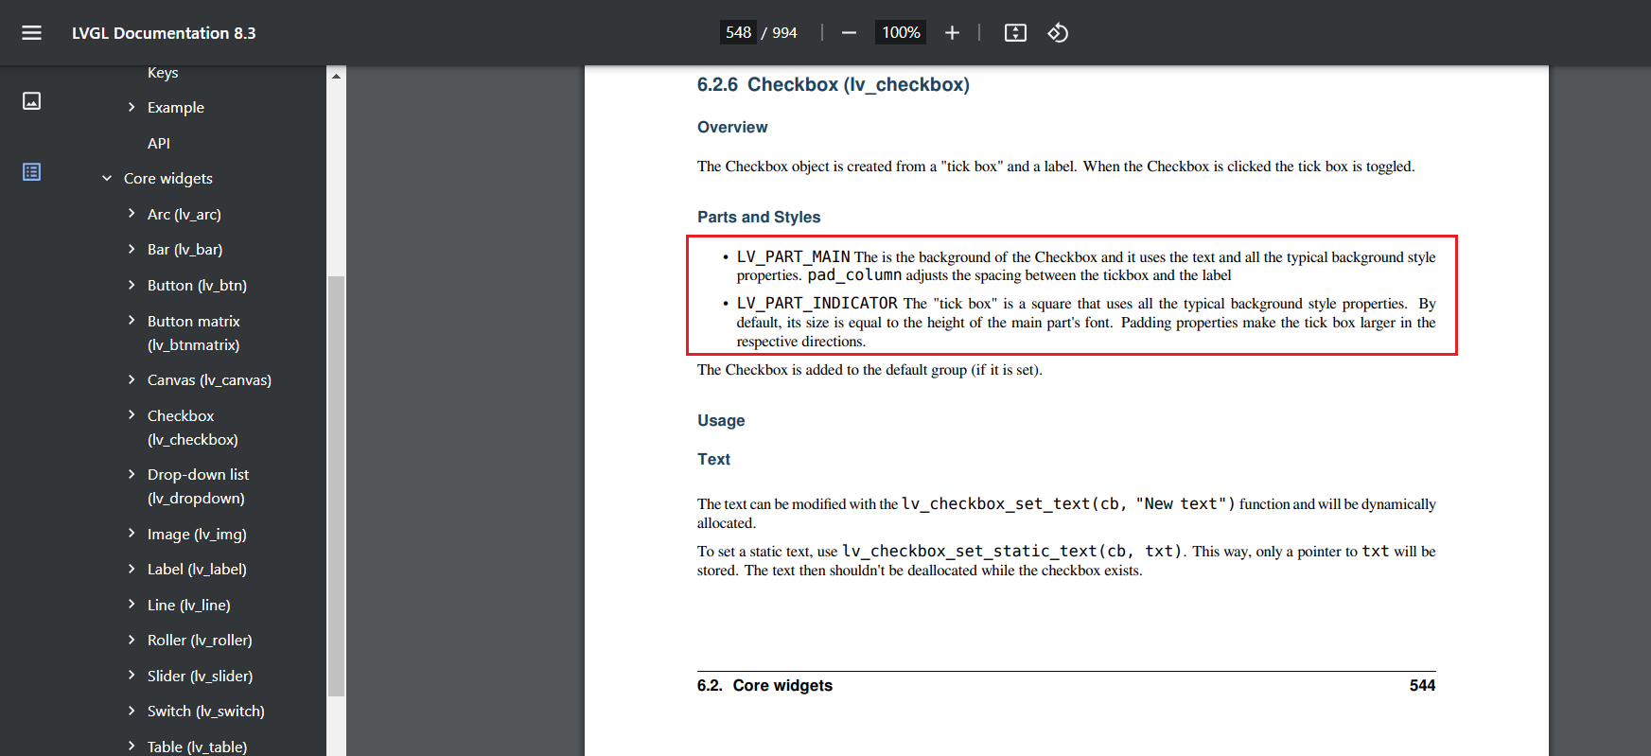The height and width of the screenshot is (756, 1651).
Task: Rotate the document counterclockwise
Action: [1058, 33]
